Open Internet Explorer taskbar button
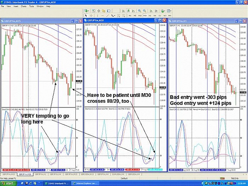Screen dimensions: 248x186 (85, 183)
